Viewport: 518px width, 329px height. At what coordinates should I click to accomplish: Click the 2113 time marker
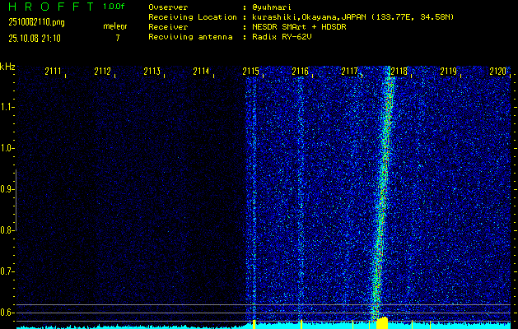pos(152,72)
